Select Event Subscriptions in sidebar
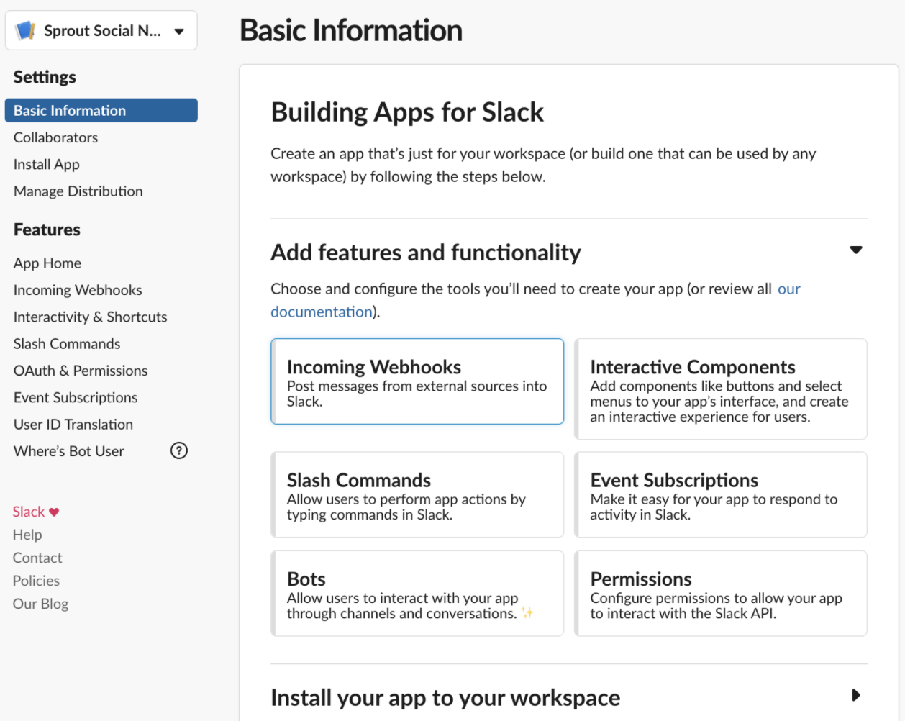905x721 pixels. (76, 397)
